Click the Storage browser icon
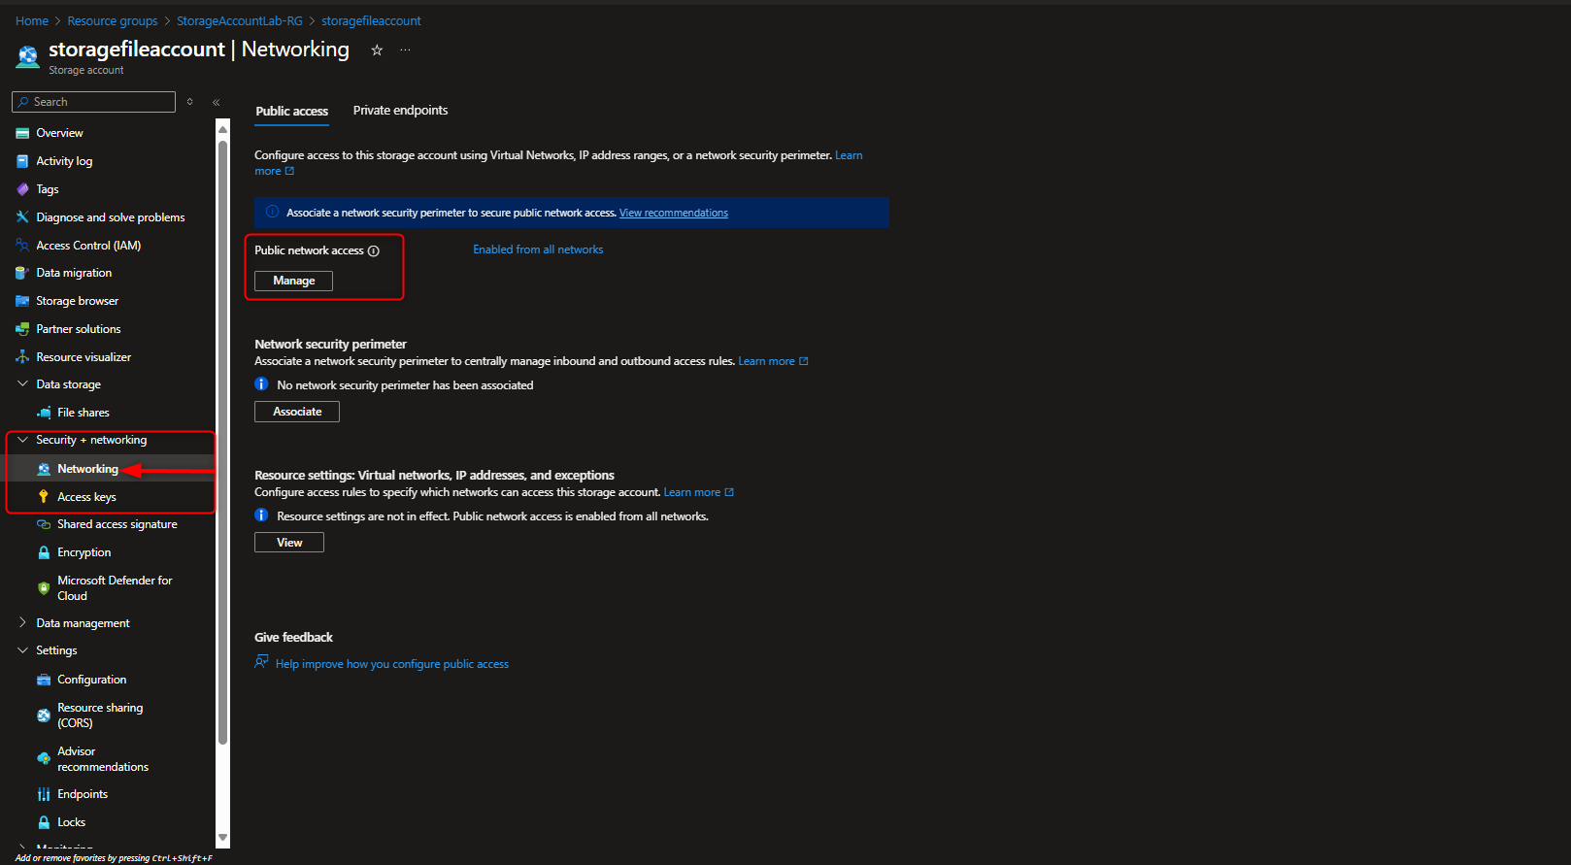Viewport: 1571px width, 865px height. pyautogui.click(x=22, y=301)
